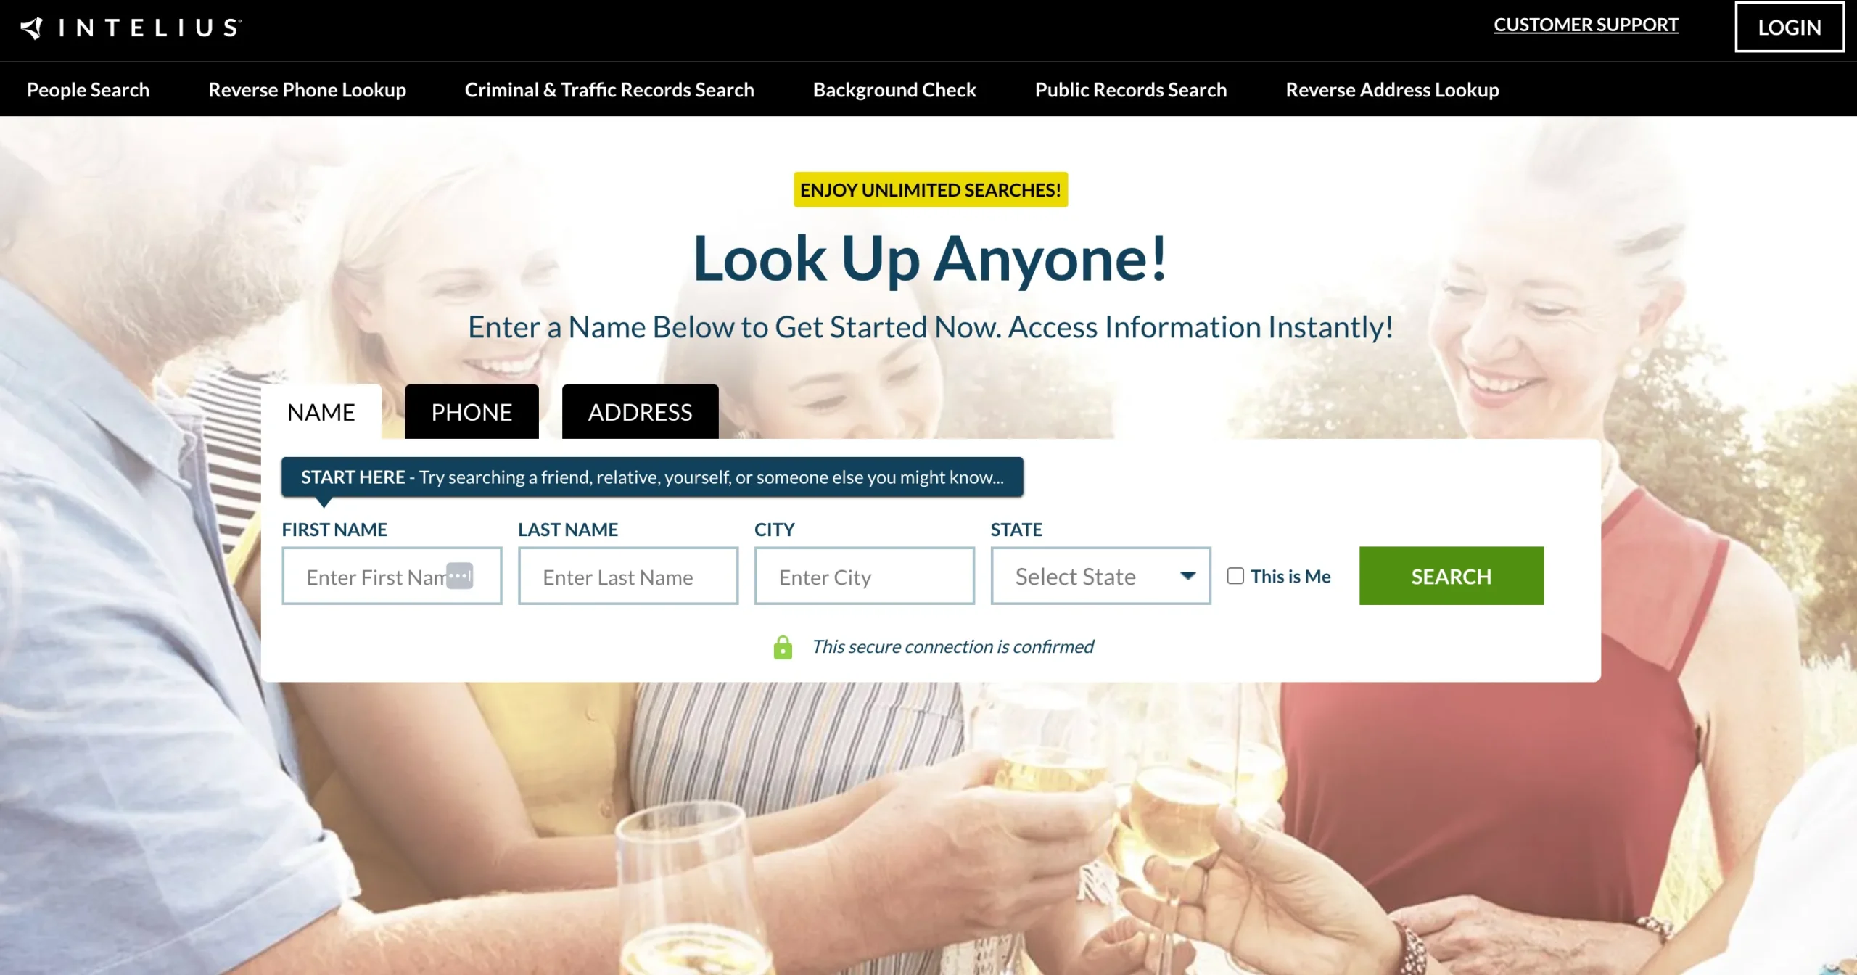Click the password manager icon in First Name field
This screenshot has height=975, width=1857.
tap(459, 576)
